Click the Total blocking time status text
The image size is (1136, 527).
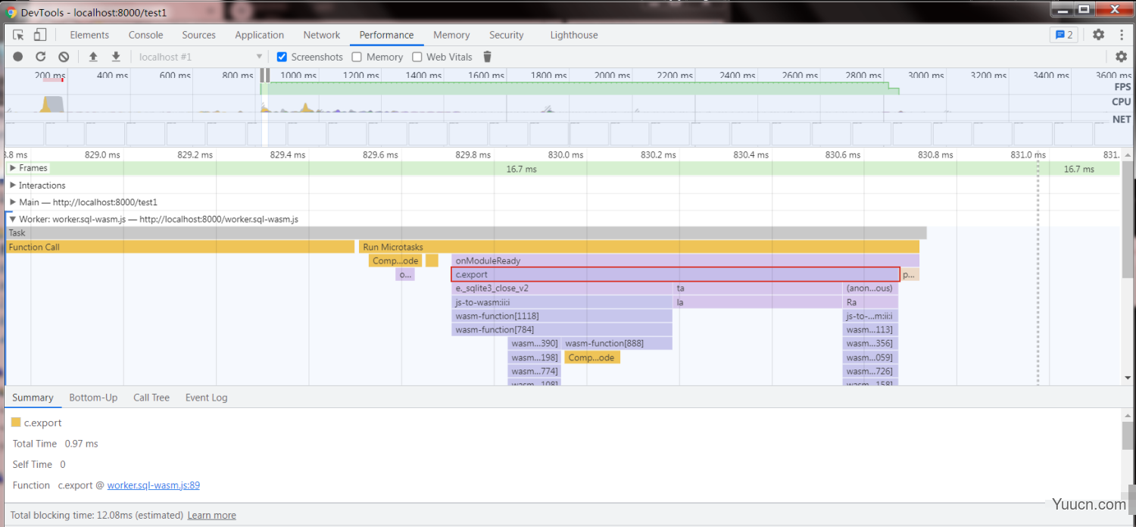[96, 516]
